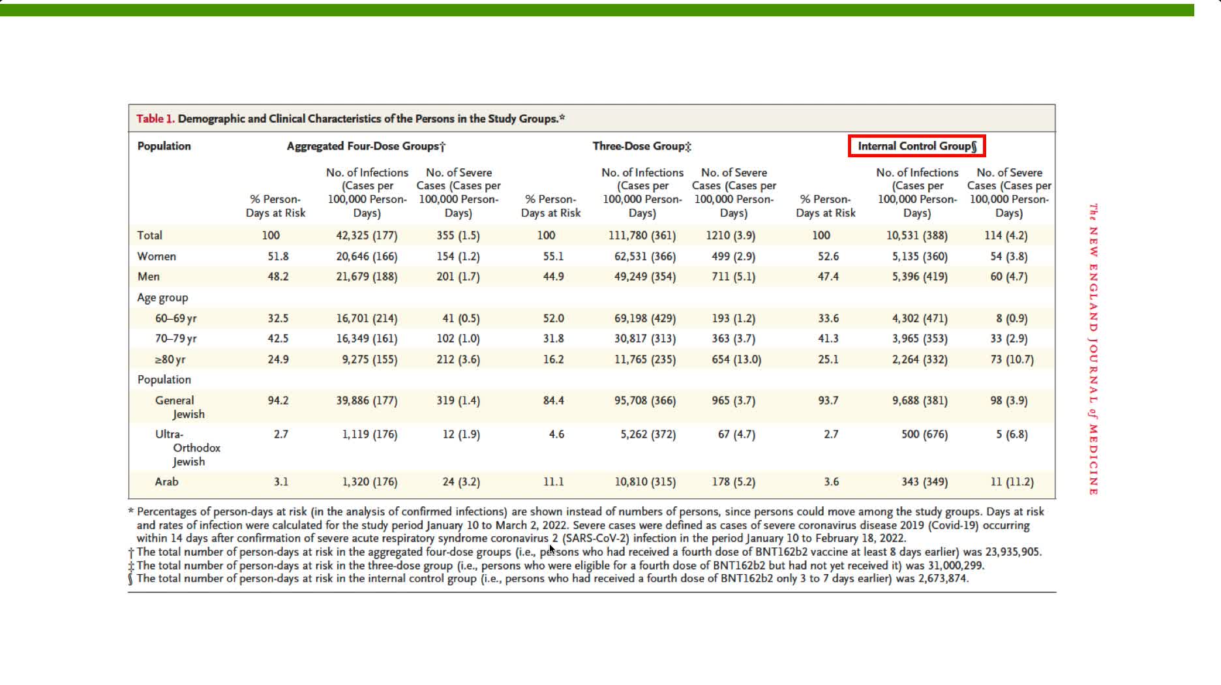The image size is (1221, 685).
Task: Select the 'Three-Dose Group' column header
Action: [x=642, y=146]
